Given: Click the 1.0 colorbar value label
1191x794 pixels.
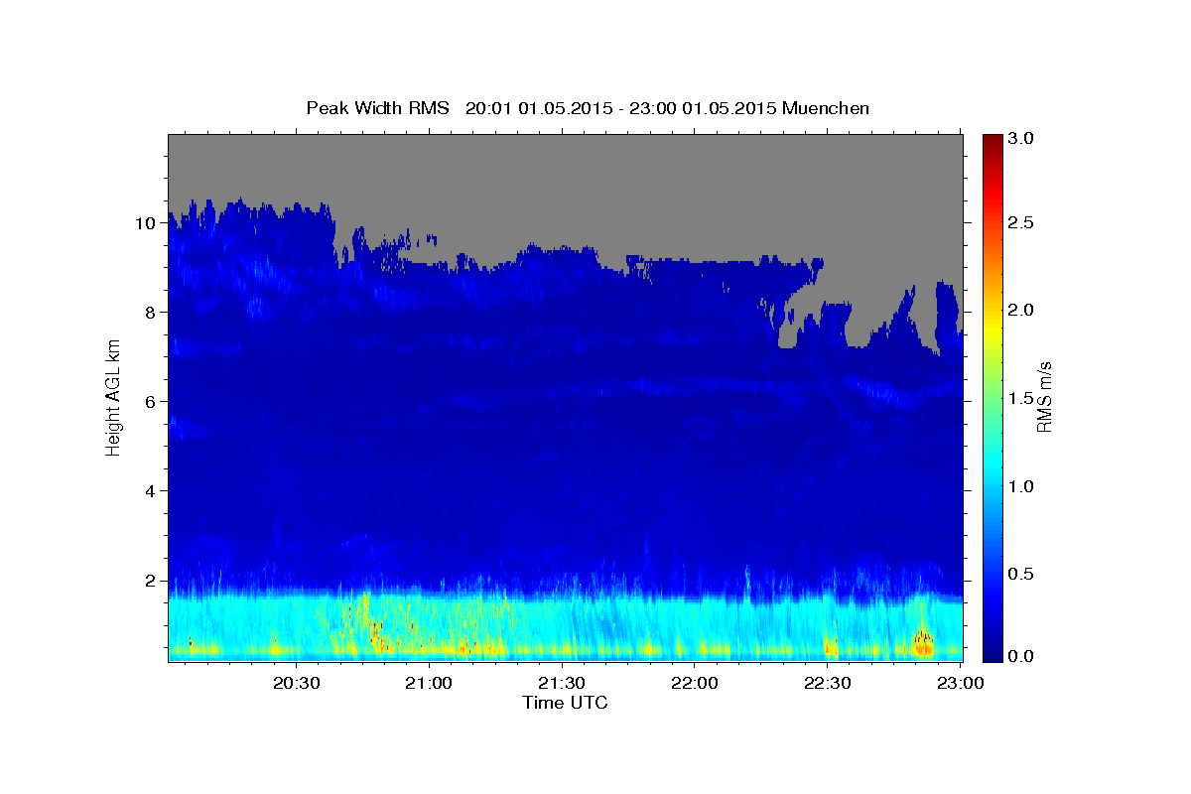Looking at the screenshot, I should [x=1022, y=486].
